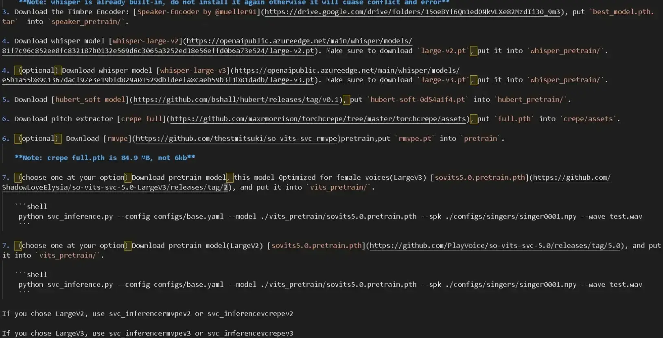The width and height of the screenshot is (663, 338).
Task: Click the hubert_soft model link label
Action: (90, 100)
